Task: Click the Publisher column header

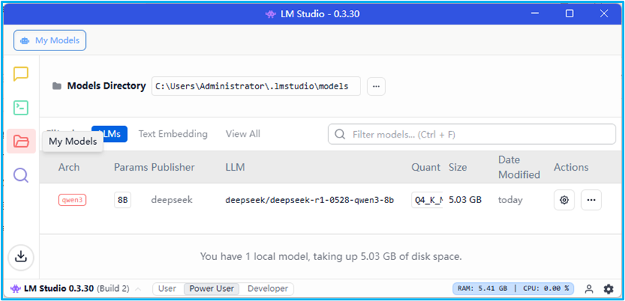Action: coord(173,167)
